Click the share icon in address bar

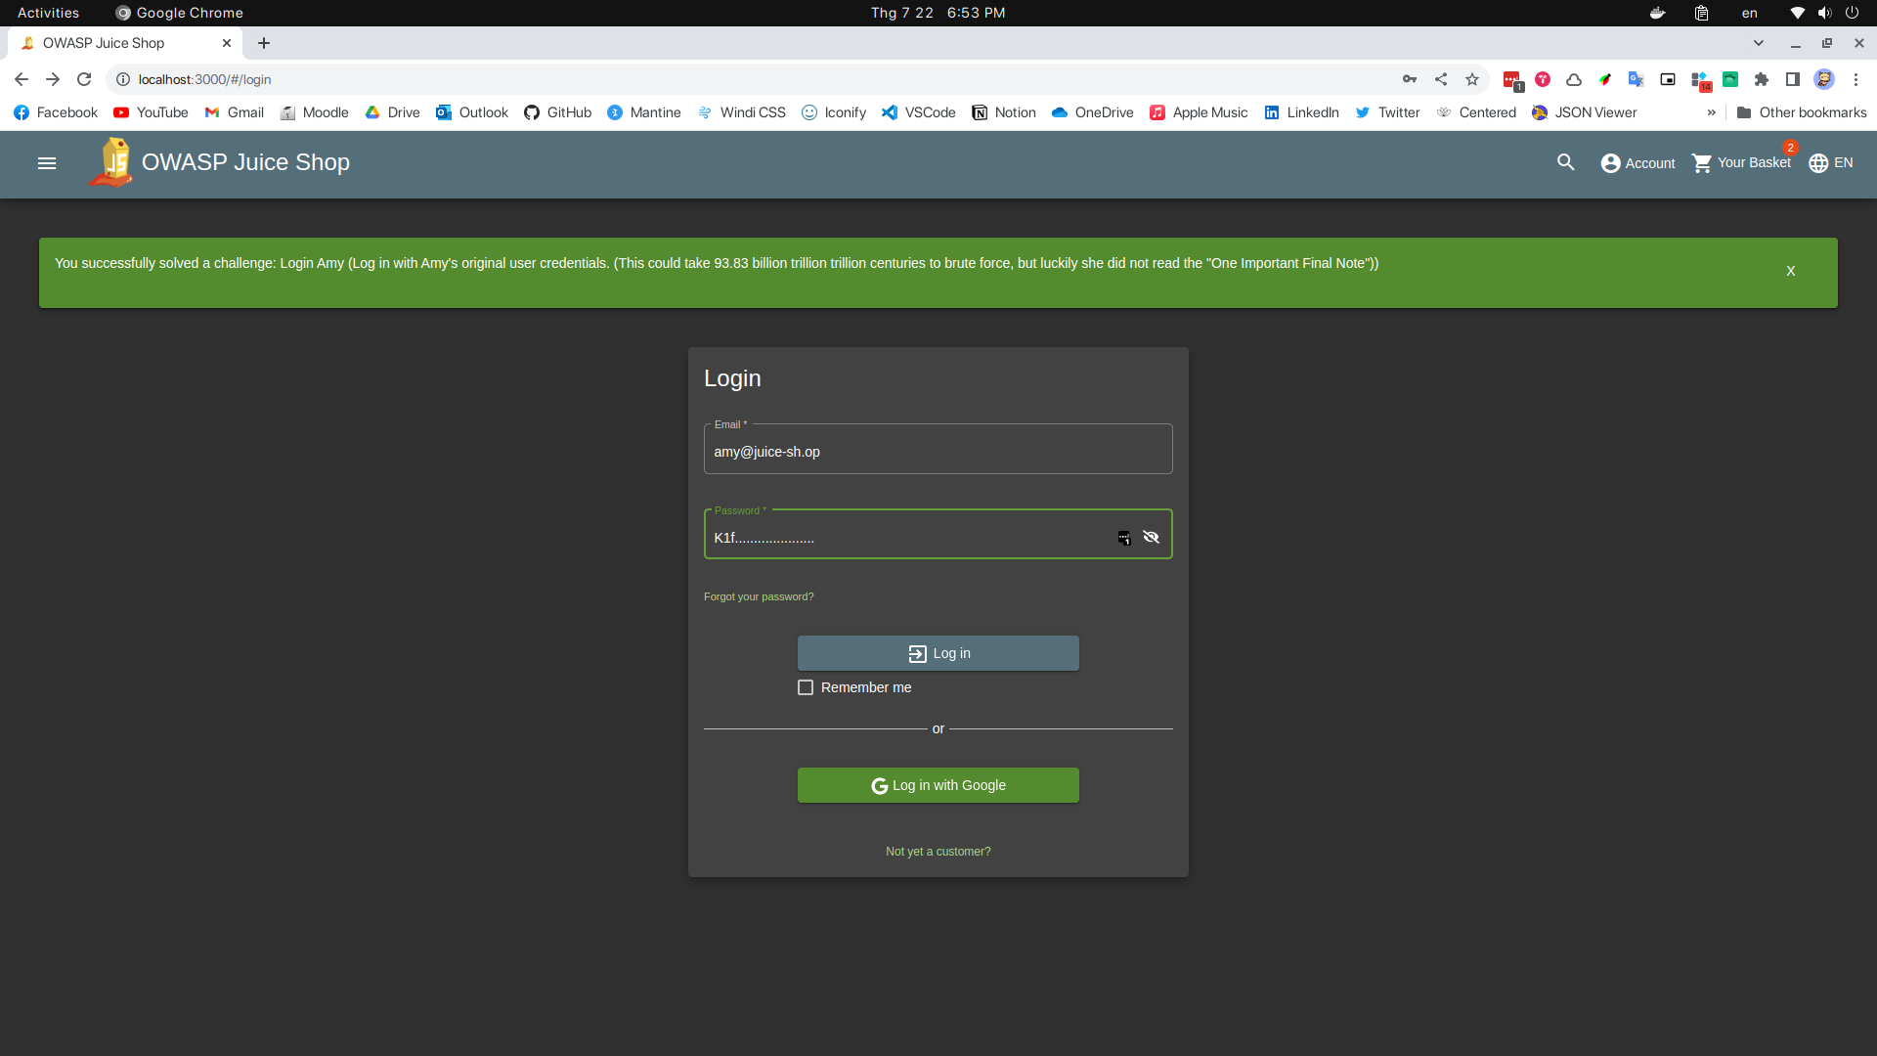[x=1441, y=79]
